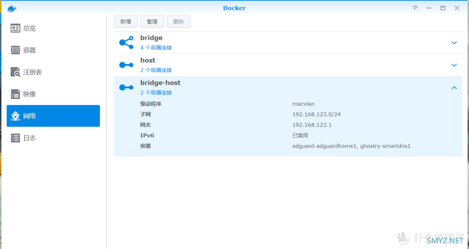
Task: Click the 子网 label
Action: pos(145,115)
